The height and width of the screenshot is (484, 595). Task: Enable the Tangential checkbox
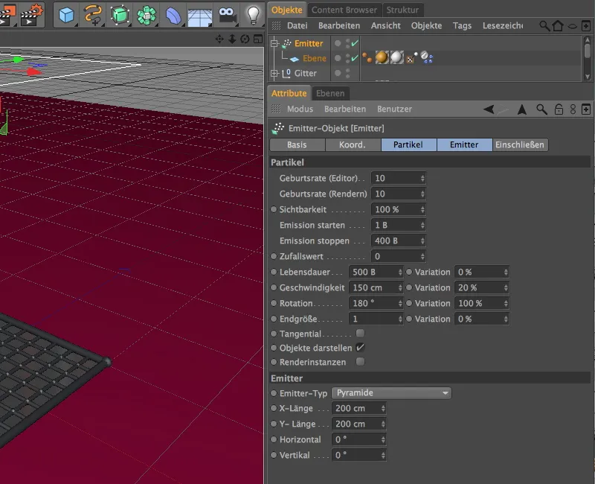(360, 333)
